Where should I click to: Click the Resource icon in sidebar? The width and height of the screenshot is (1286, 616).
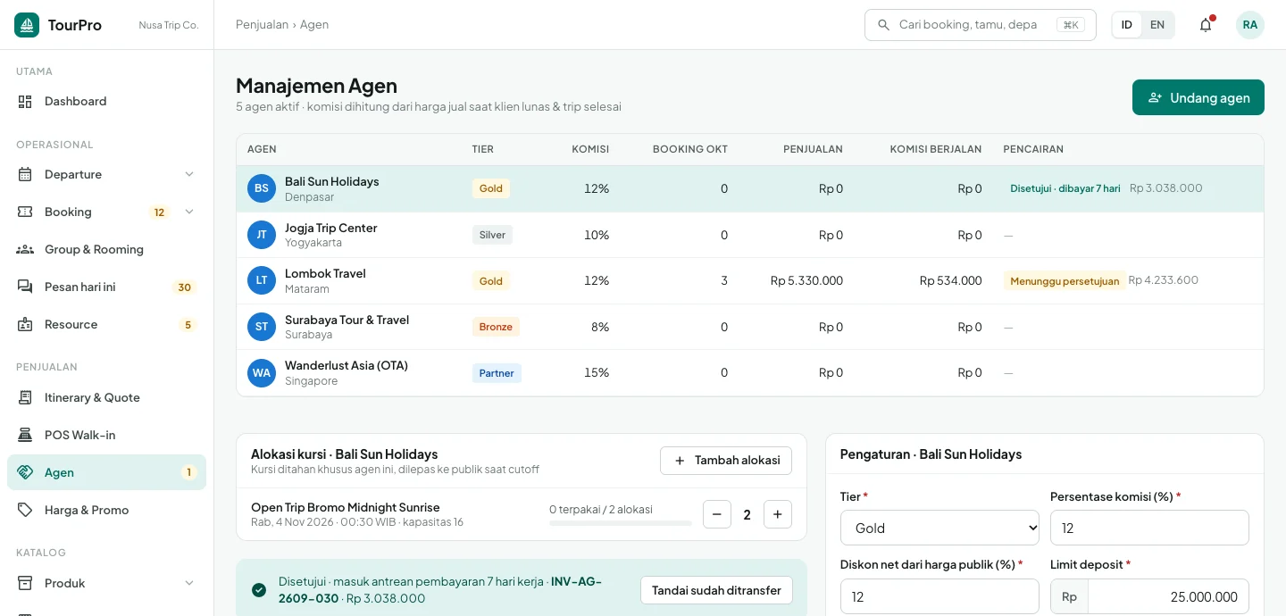point(25,324)
